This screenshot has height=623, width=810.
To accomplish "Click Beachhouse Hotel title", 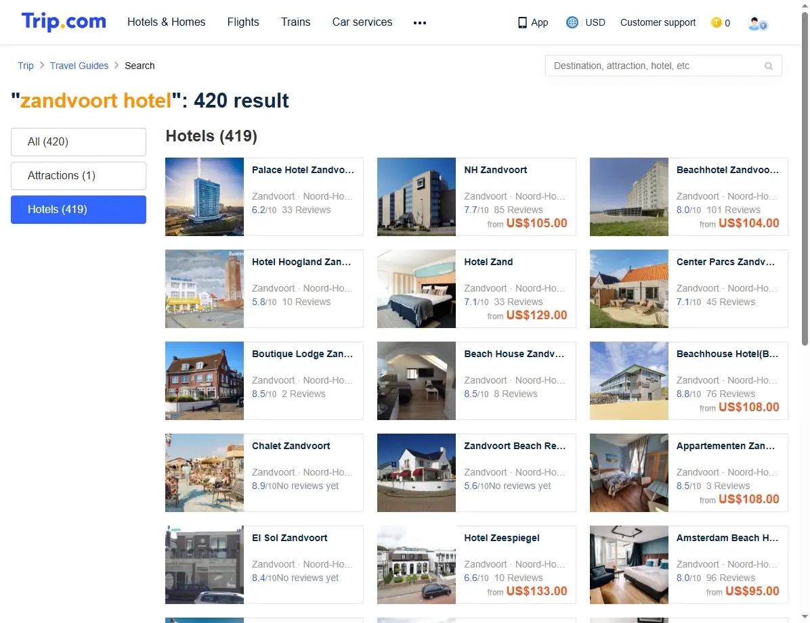I will tap(727, 354).
